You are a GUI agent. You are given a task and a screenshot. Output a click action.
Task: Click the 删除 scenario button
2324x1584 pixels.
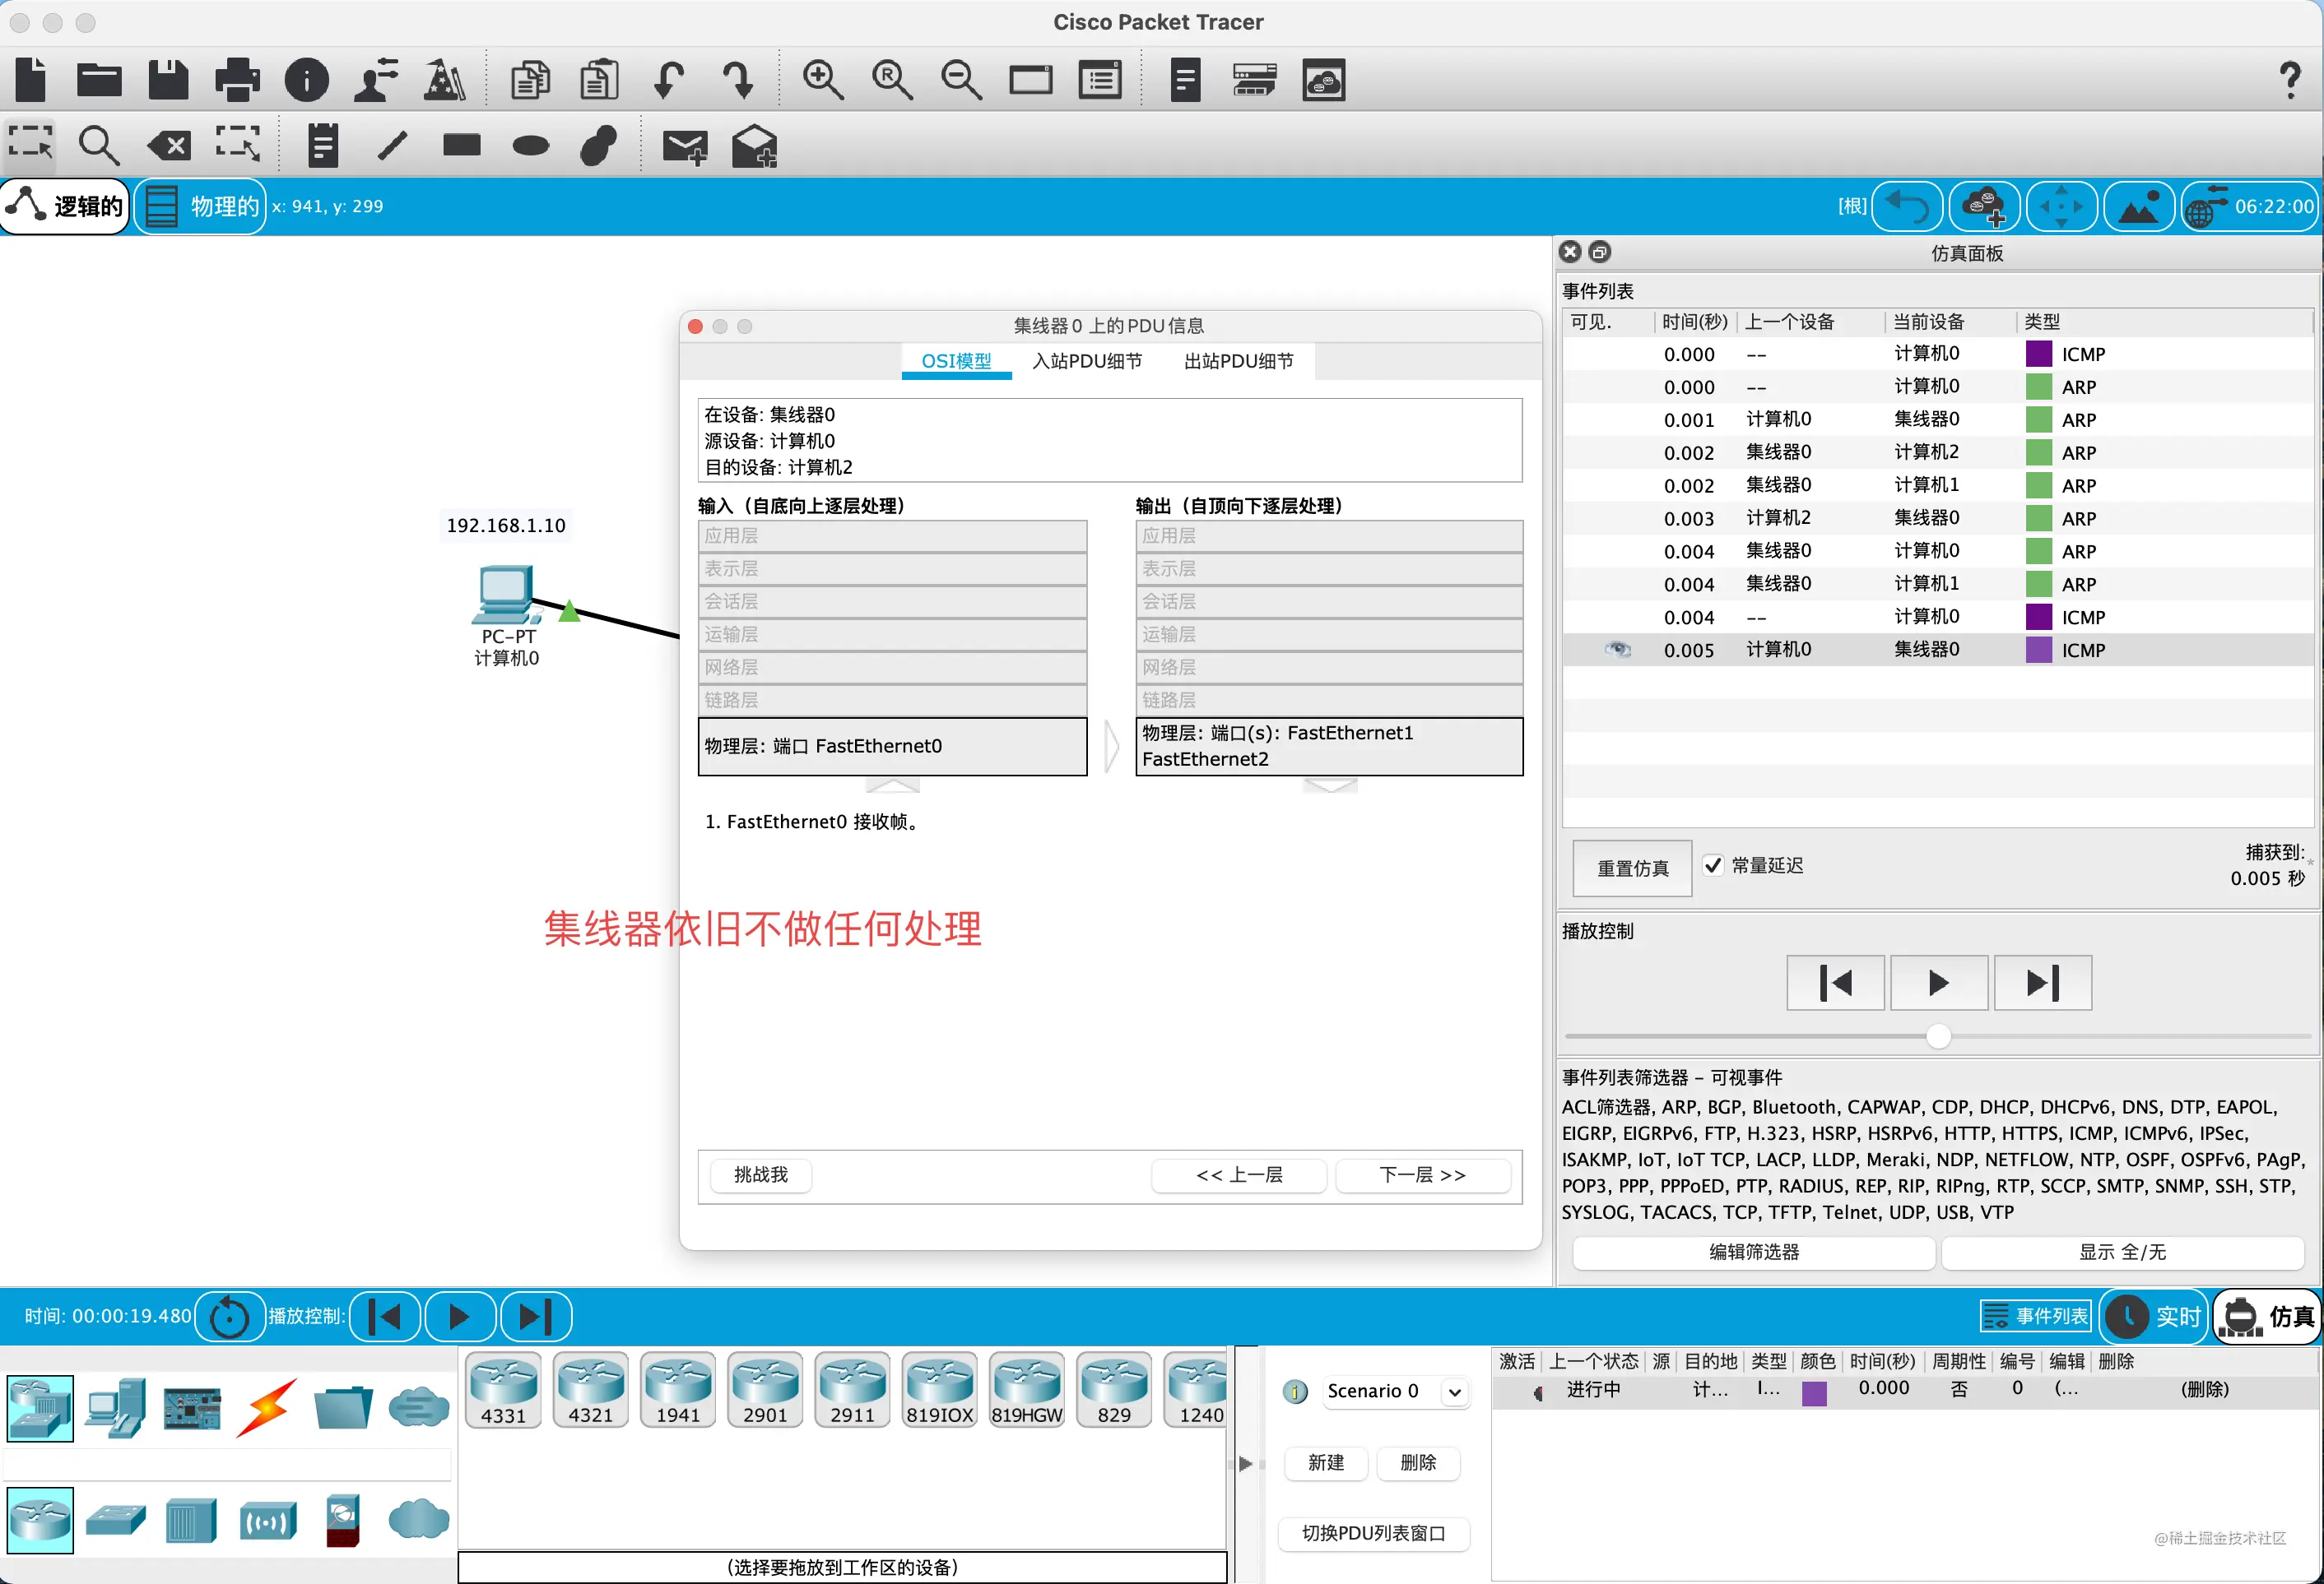1417,1463
